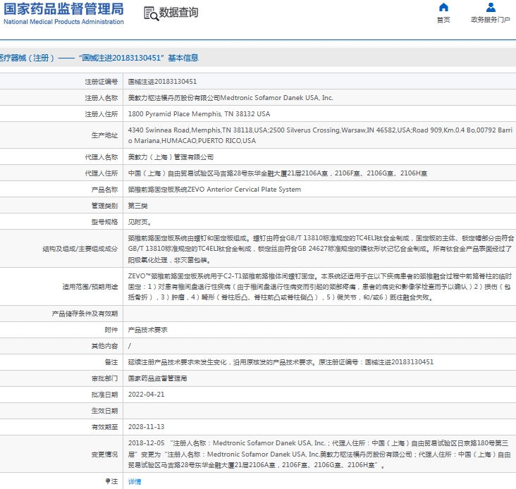
Task: Click the 注册证编号 row label
Action: pyautogui.click(x=102, y=82)
